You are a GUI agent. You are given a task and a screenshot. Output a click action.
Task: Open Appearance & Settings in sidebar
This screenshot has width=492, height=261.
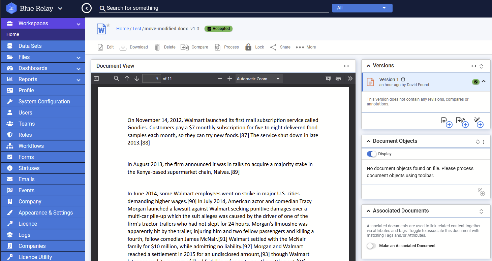coord(43,213)
